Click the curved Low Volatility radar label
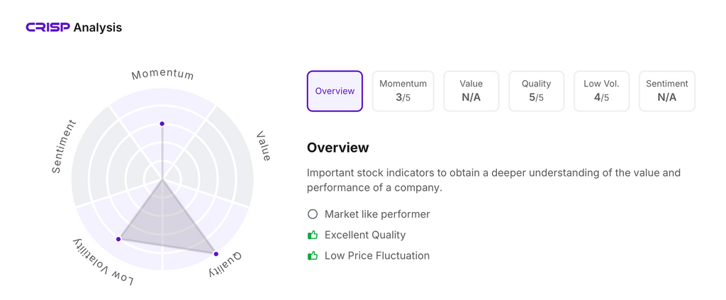Image resolution: width=726 pixels, height=300 pixels. [104, 263]
